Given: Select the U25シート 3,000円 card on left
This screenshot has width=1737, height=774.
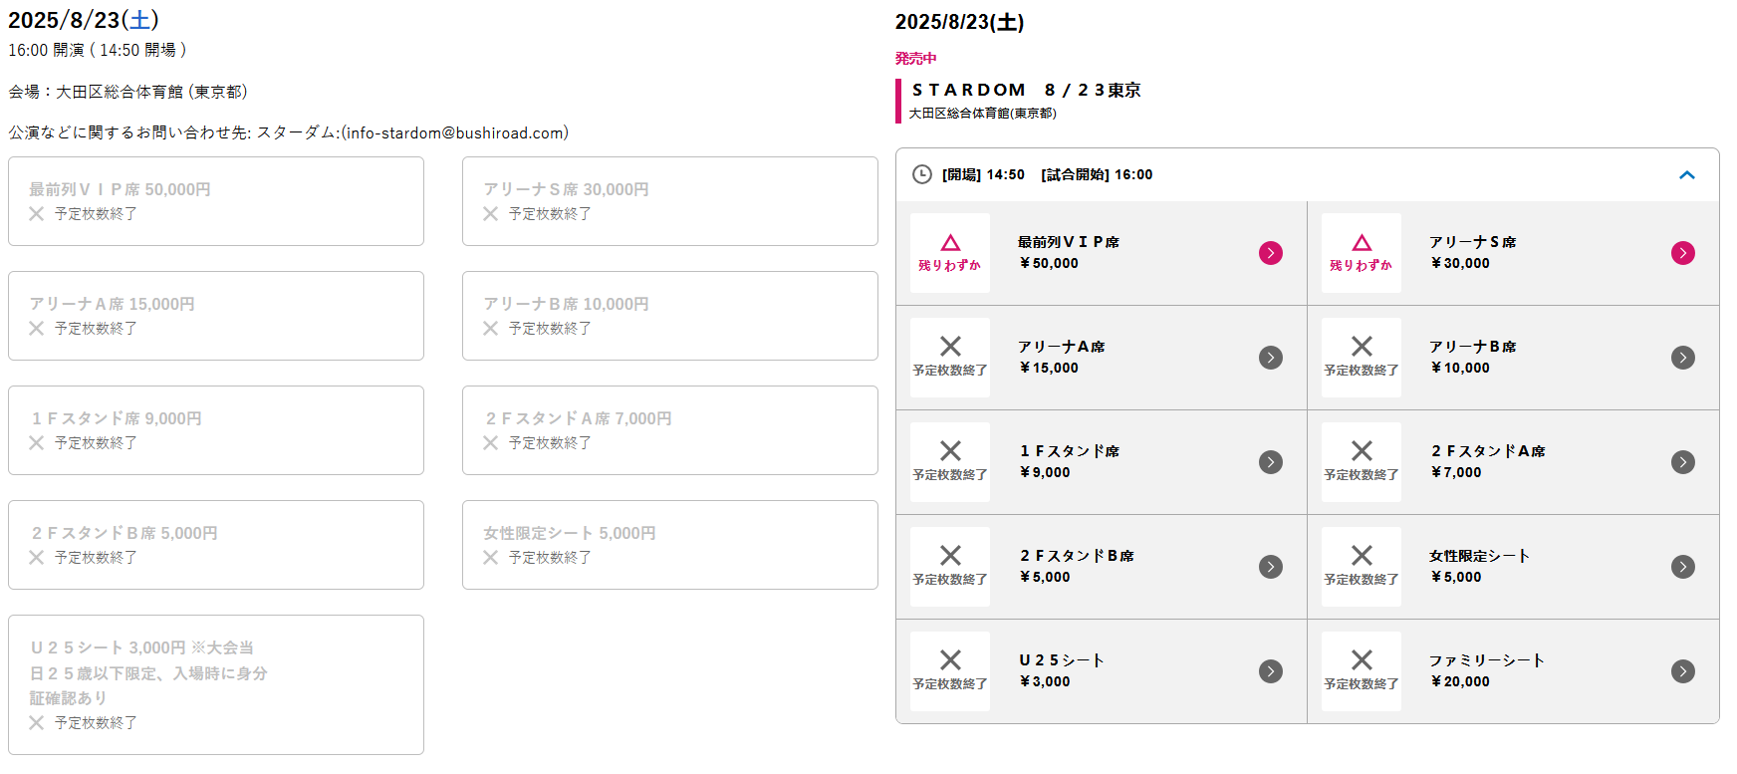Looking at the screenshot, I should (x=216, y=684).
